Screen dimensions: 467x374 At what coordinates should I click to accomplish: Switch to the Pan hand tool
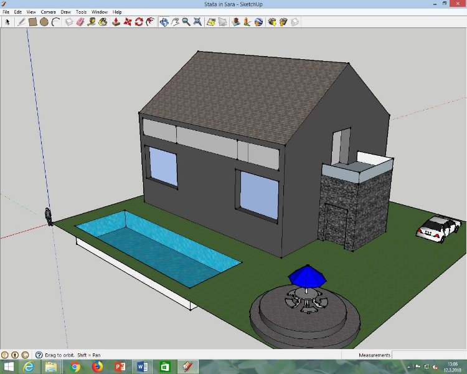coord(176,22)
